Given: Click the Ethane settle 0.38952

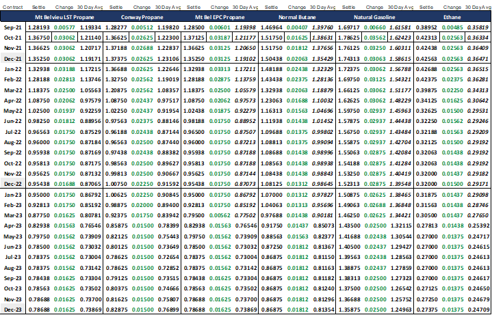Looking at the screenshot, I should coord(426,27).
